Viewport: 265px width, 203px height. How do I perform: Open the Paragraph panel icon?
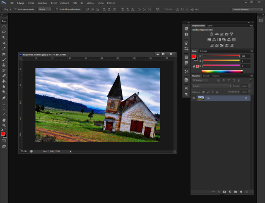[186, 94]
